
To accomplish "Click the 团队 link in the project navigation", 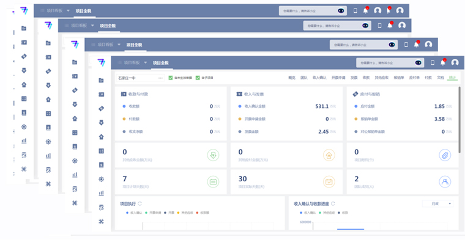I will [x=304, y=78].
